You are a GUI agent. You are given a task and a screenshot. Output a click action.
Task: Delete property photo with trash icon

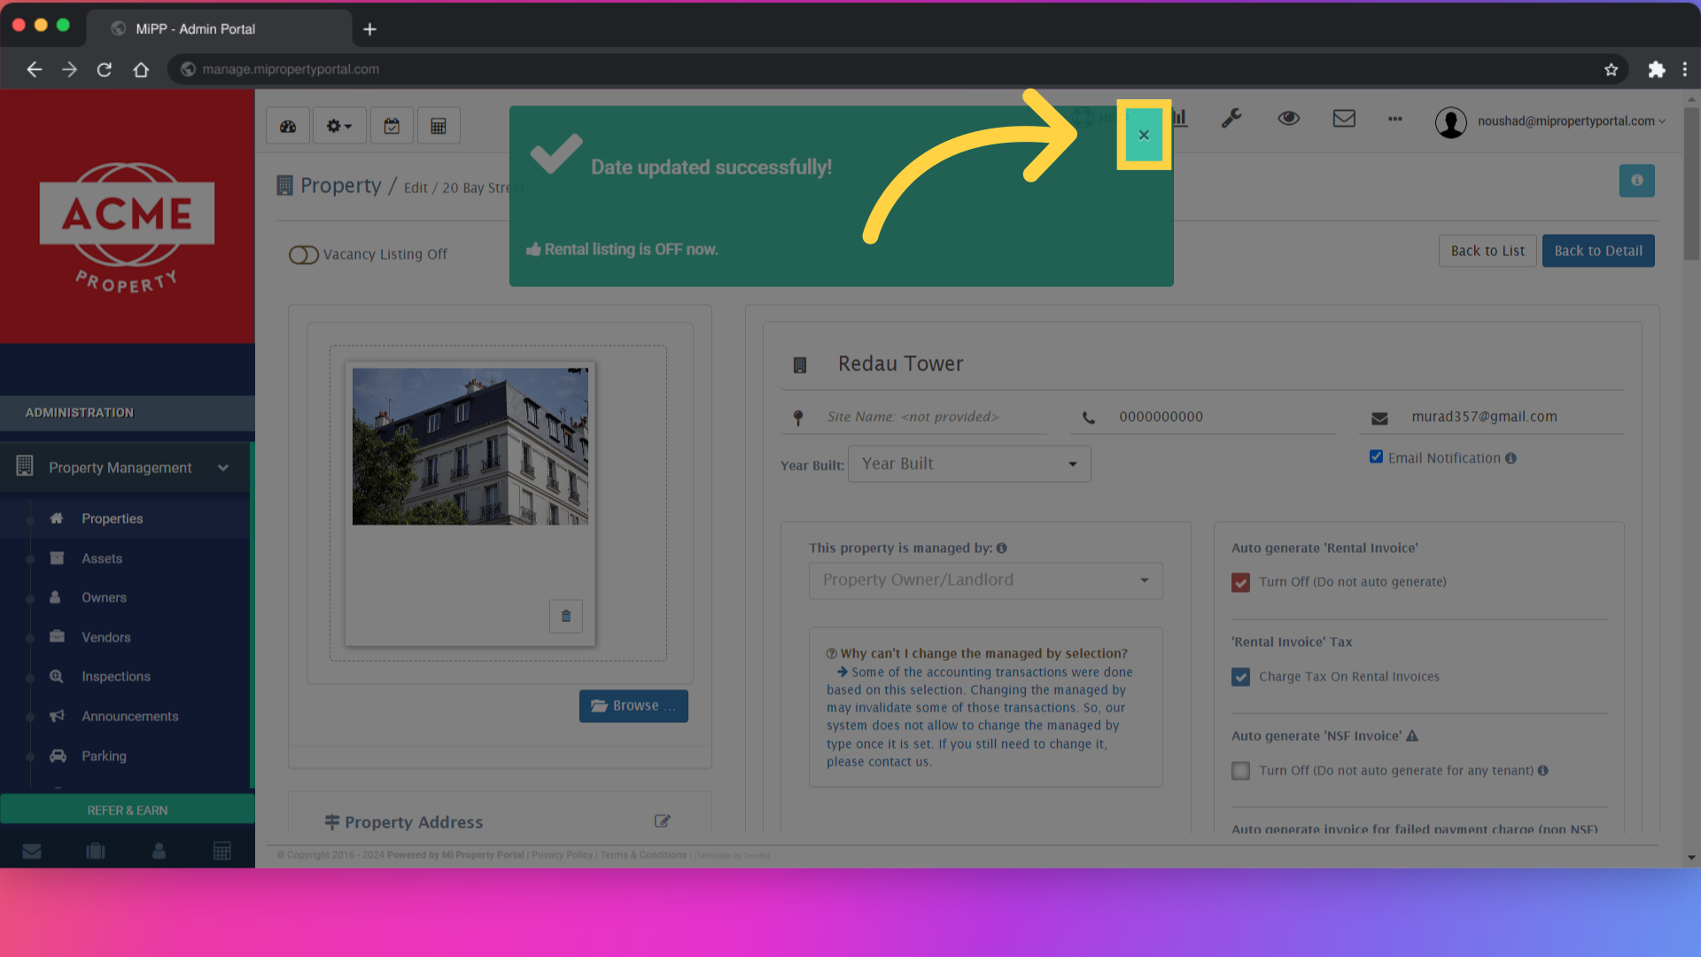click(x=566, y=616)
